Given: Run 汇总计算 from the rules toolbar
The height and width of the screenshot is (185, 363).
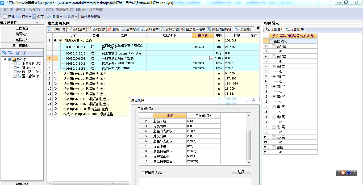Looking at the screenshot, I should [57, 29].
